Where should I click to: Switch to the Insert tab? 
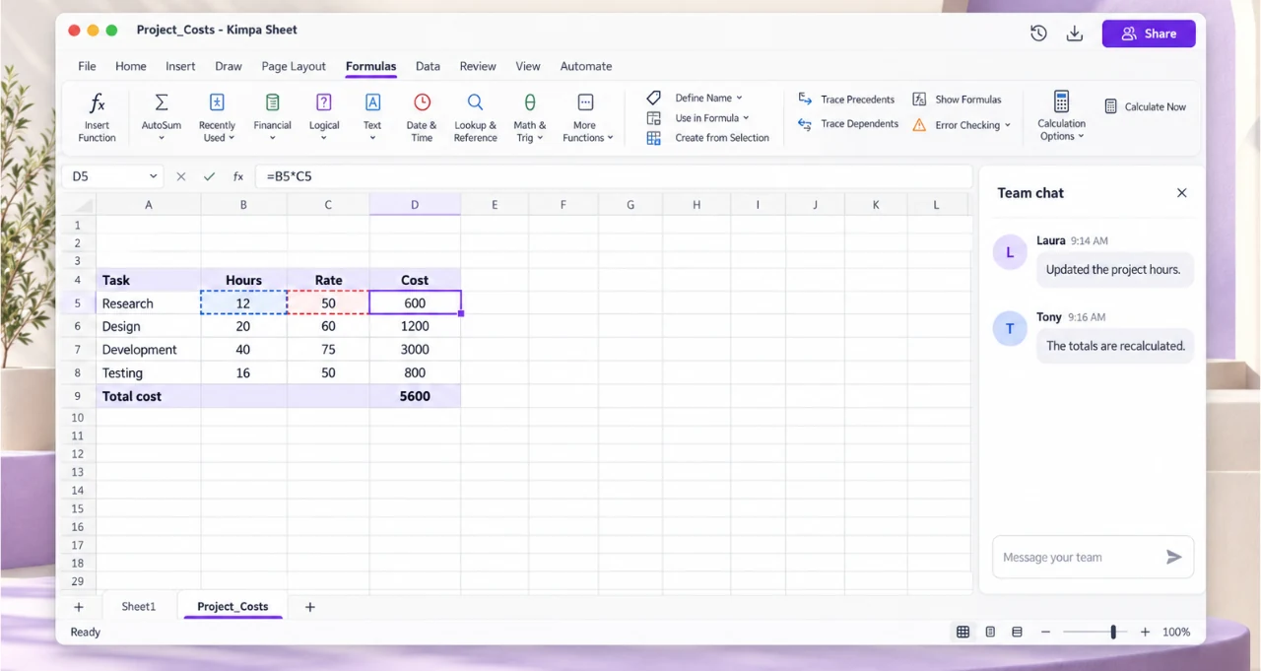pyautogui.click(x=180, y=66)
